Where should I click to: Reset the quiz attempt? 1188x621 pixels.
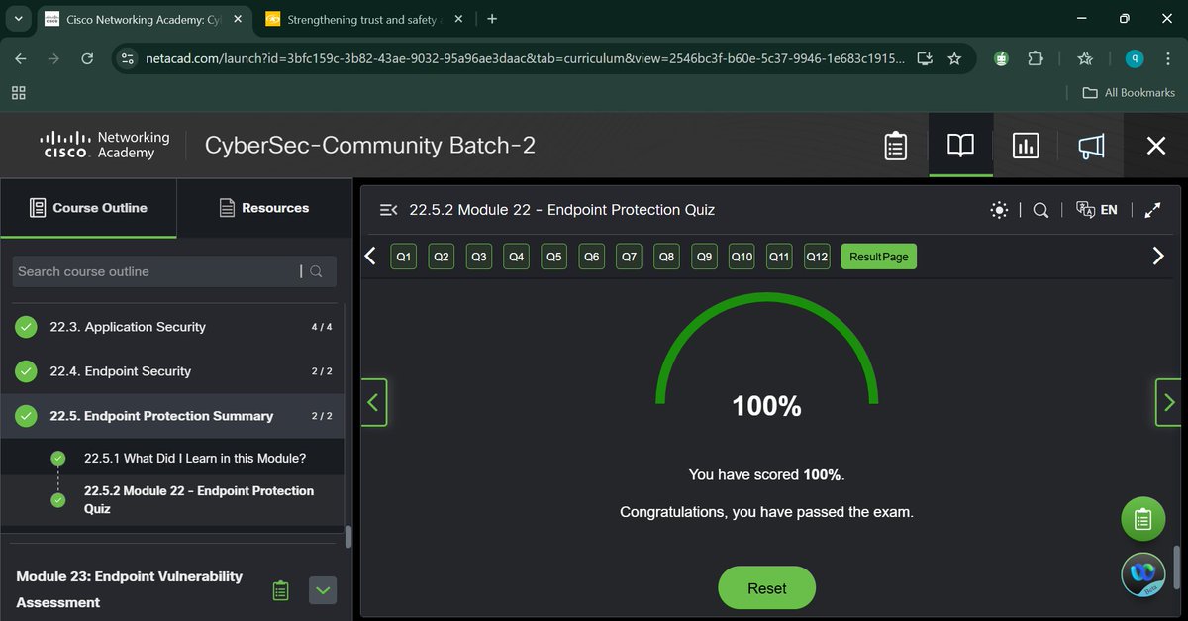(766, 587)
